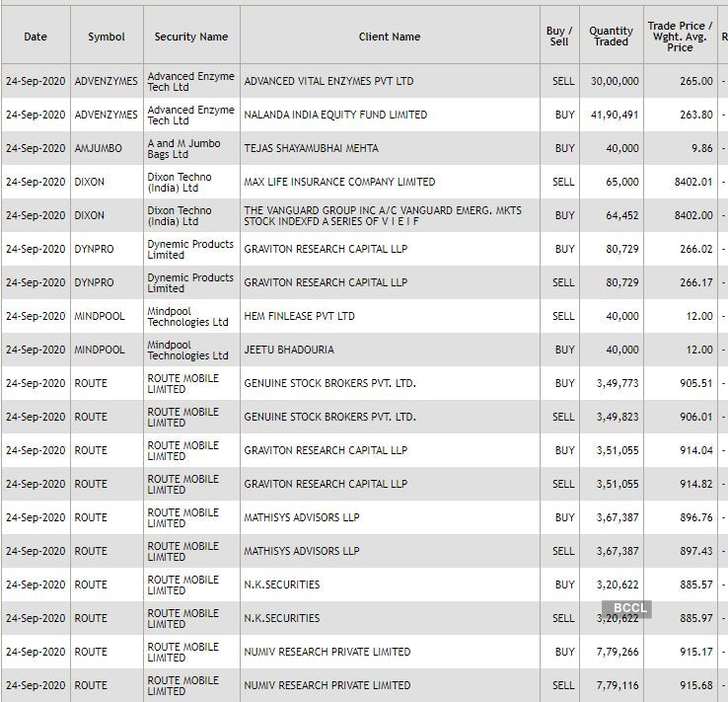
Task: Click the Symbol column header
Action: pyautogui.click(x=107, y=37)
